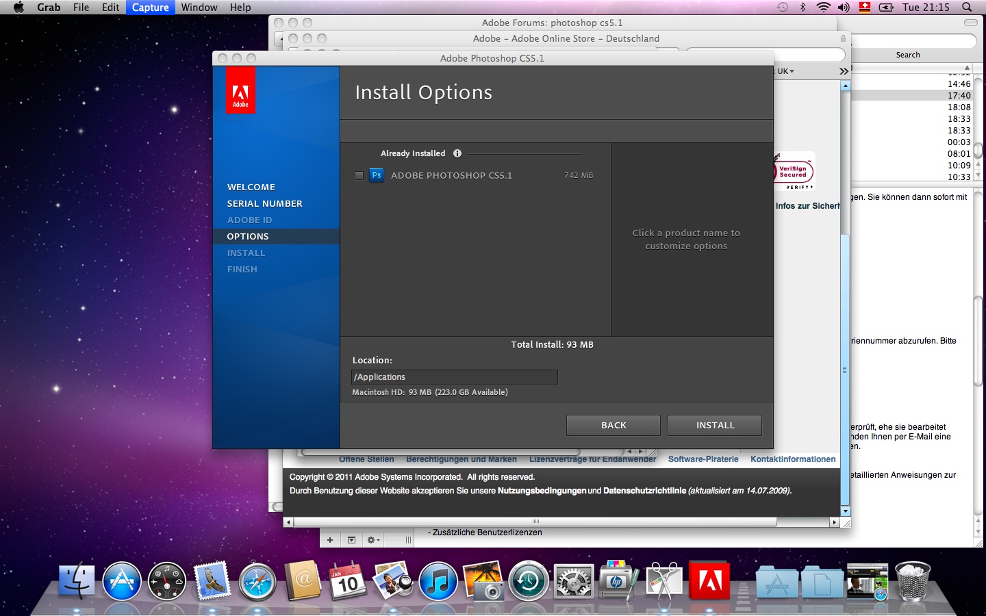986x616 pixels.
Task: Click the plus button below the mailbox list
Action: (x=330, y=540)
